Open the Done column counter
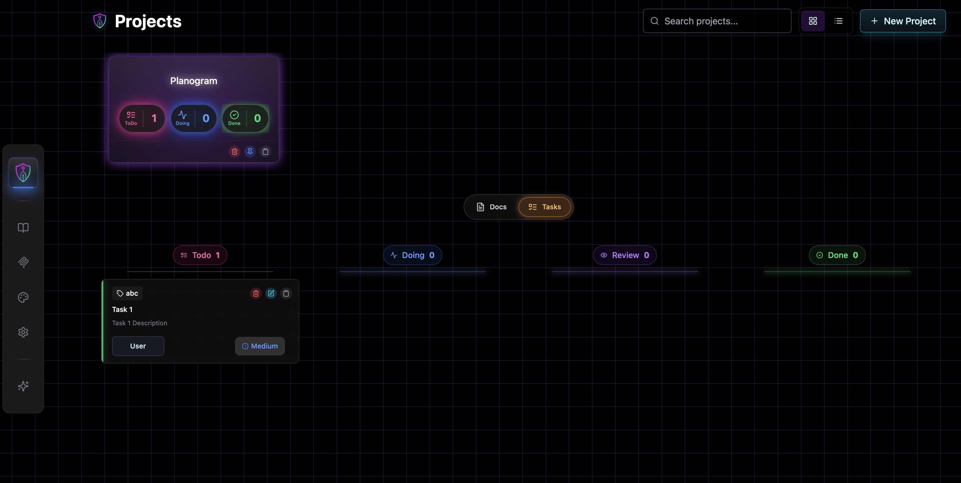The height and width of the screenshot is (483, 961). (837, 255)
